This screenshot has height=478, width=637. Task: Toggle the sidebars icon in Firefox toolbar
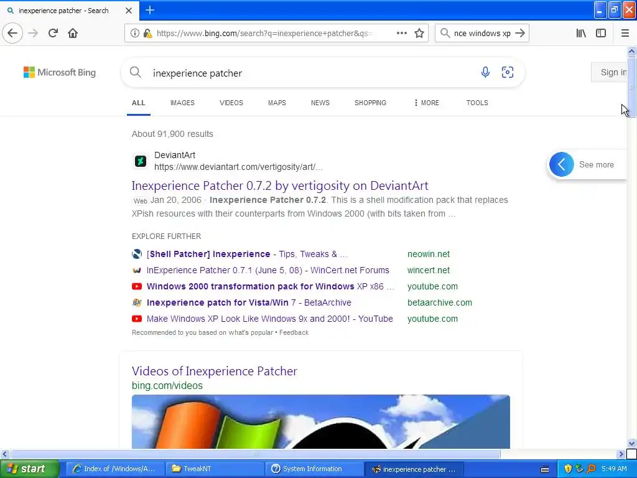pos(601,33)
